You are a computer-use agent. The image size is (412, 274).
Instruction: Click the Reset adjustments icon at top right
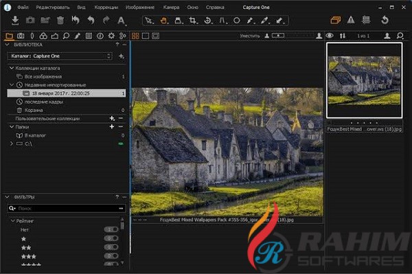point(385,20)
